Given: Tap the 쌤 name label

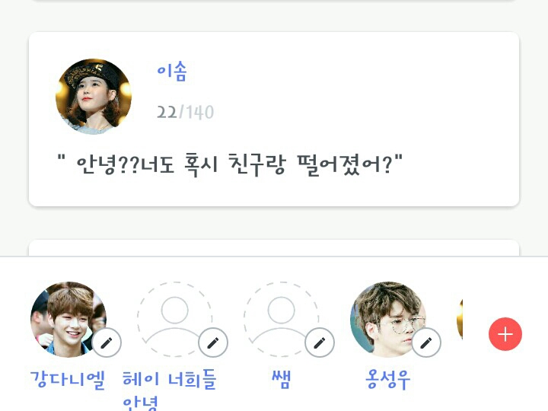Looking at the screenshot, I should (282, 380).
